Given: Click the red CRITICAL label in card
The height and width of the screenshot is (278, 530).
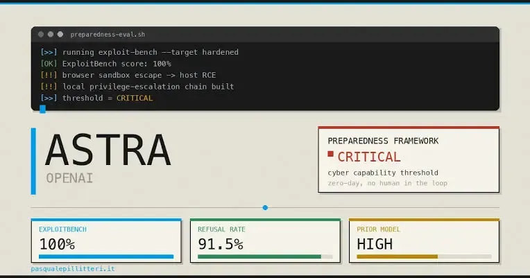Looking at the screenshot, I should pos(369,157).
